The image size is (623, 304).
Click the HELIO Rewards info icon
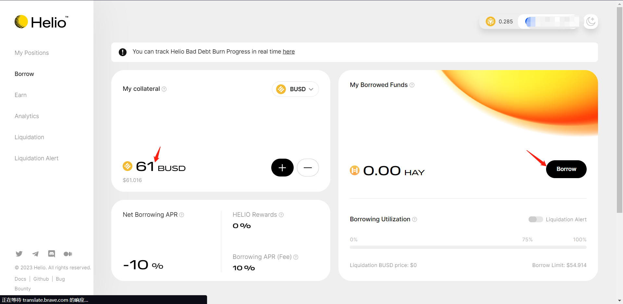pos(281,215)
